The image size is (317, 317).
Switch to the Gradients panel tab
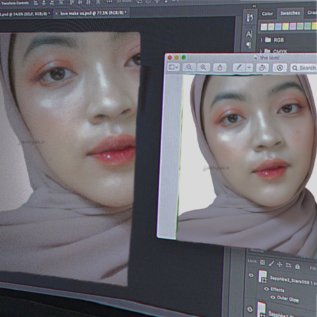312,13
